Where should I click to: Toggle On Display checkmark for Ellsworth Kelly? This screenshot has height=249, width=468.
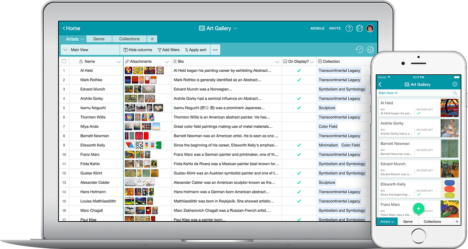tap(299, 145)
